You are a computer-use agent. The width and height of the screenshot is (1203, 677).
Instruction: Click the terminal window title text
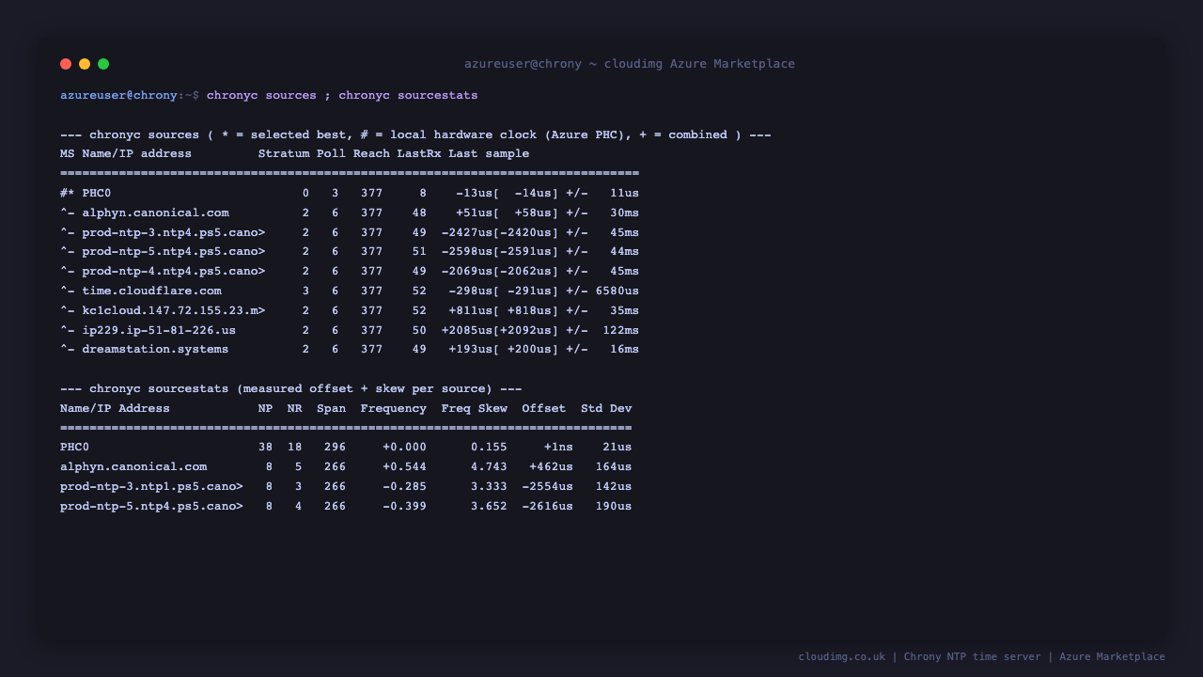point(630,64)
